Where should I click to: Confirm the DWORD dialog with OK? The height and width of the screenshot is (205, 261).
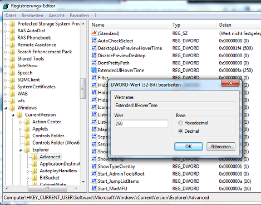(x=189, y=147)
